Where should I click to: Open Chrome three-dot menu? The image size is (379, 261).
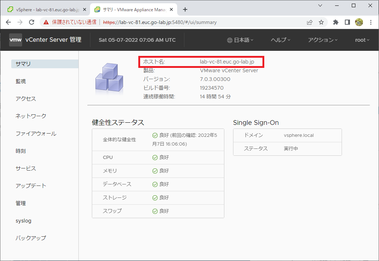click(371, 22)
